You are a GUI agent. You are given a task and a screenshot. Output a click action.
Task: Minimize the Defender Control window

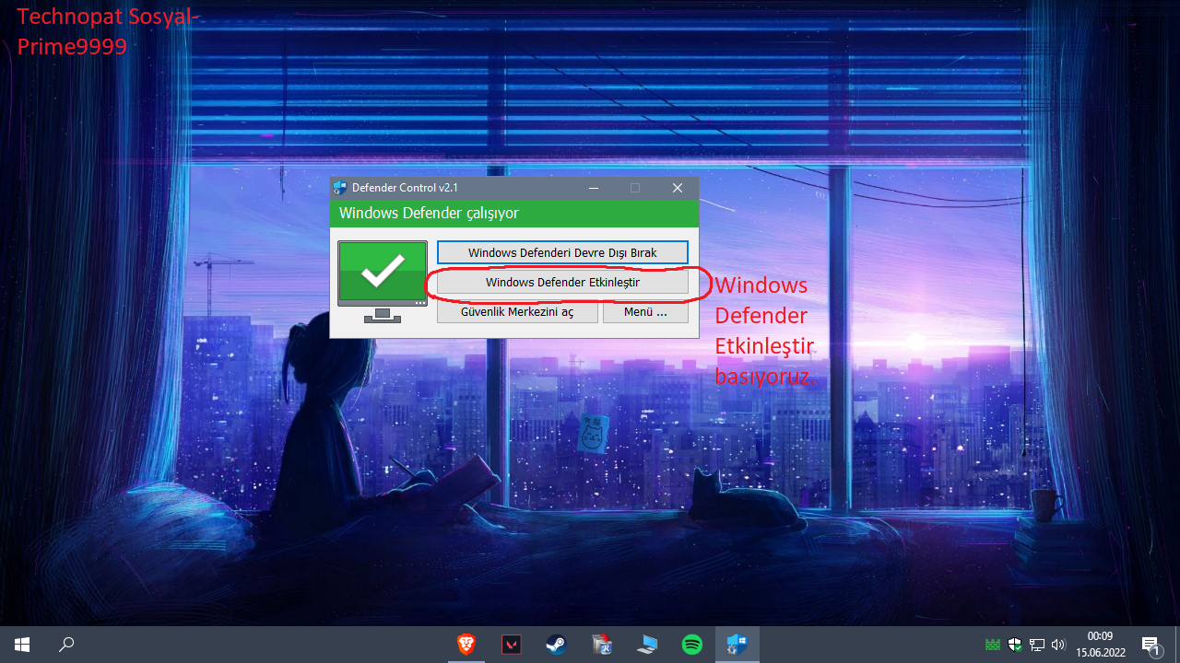pyautogui.click(x=593, y=188)
